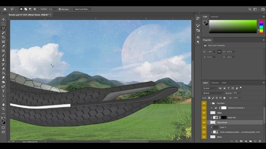The width and height of the screenshot is (266, 149).
Task: Open the tool preset picker arrow
Action: point(15,9)
